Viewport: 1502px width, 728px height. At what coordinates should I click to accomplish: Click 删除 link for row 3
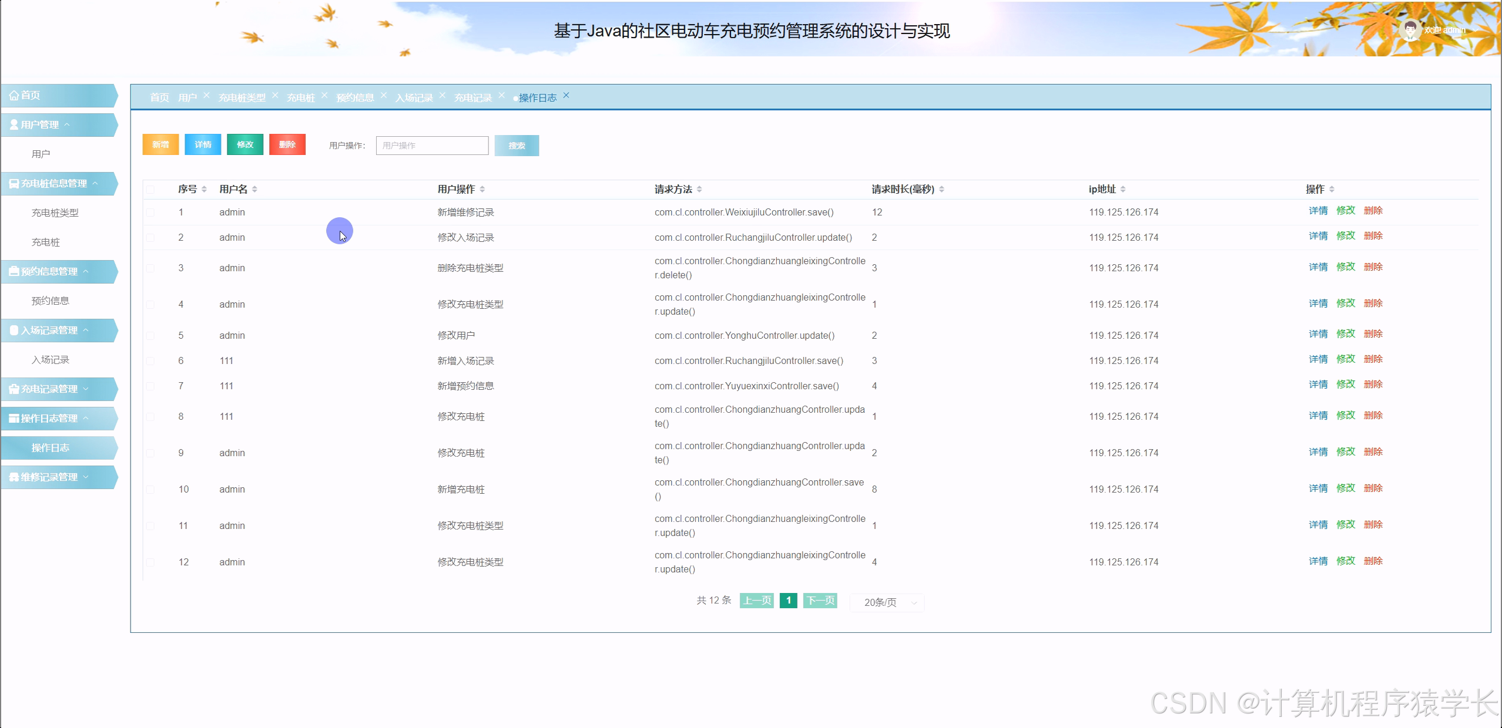click(x=1373, y=267)
